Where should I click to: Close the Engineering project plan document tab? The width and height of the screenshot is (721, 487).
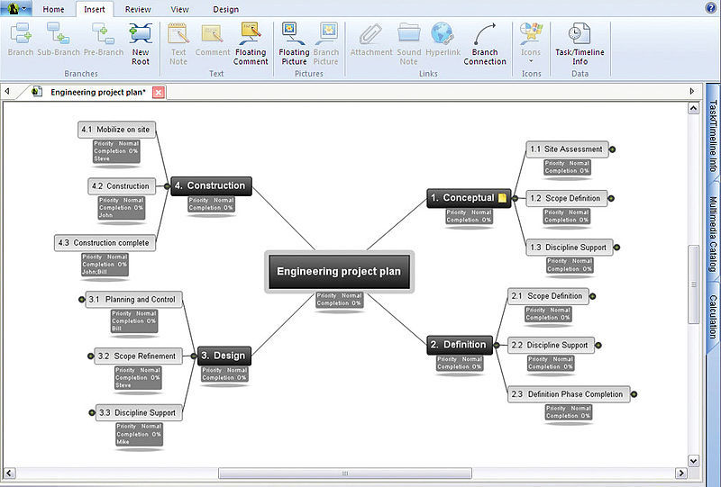click(x=159, y=92)
